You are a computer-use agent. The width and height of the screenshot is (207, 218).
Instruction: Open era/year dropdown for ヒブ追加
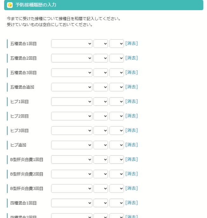(x=72, y=145)
